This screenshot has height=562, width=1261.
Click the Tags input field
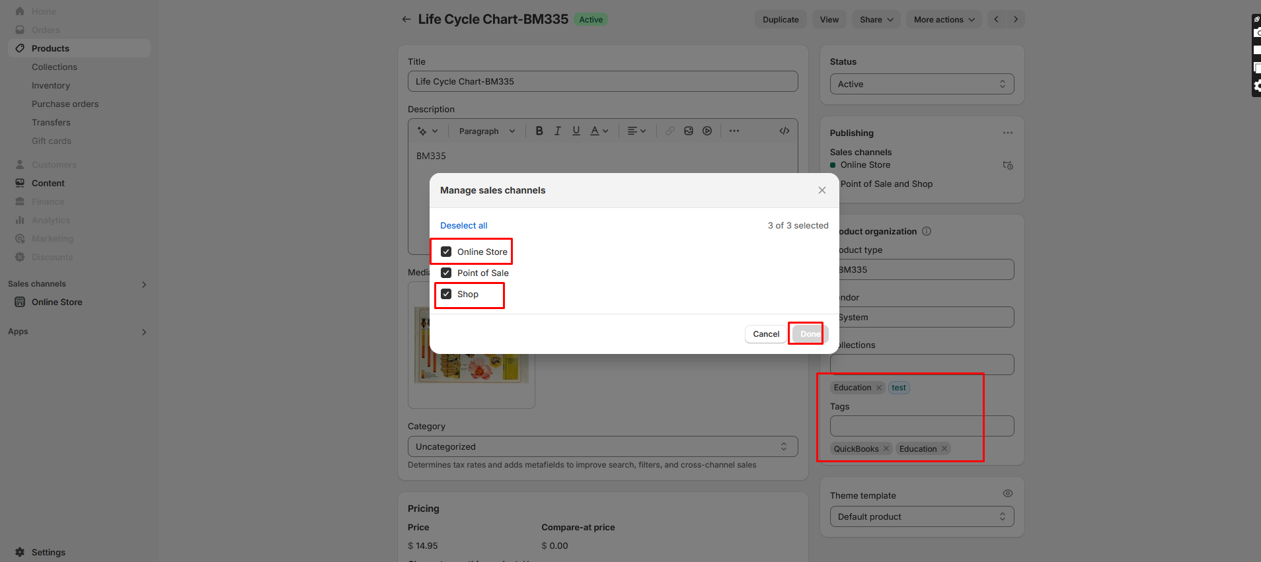point(922,426)
